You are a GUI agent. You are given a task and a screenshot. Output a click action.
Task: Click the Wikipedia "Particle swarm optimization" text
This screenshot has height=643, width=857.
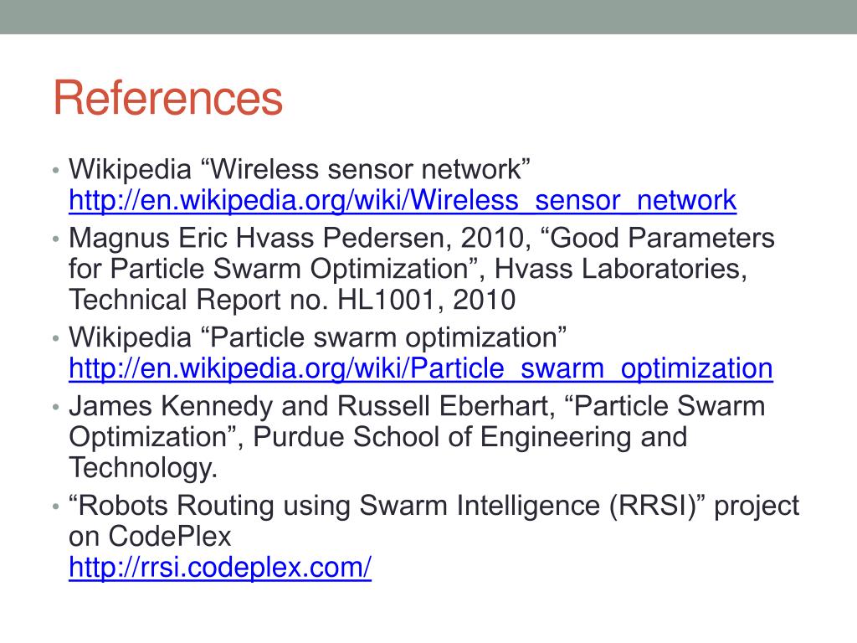click(x=317, y=337)
